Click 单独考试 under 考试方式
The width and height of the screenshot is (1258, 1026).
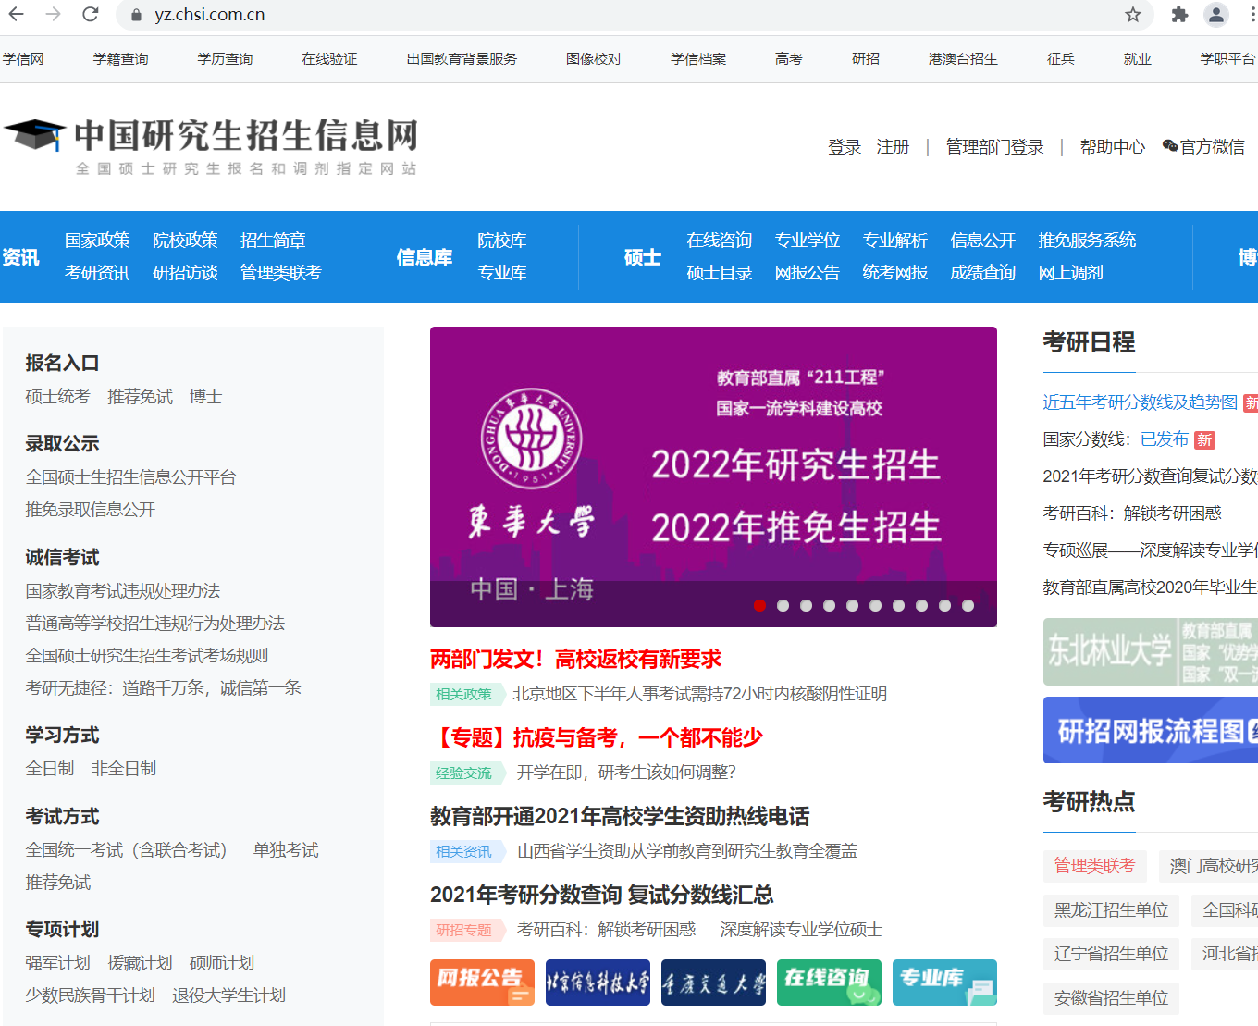click(x=286, y=850)
